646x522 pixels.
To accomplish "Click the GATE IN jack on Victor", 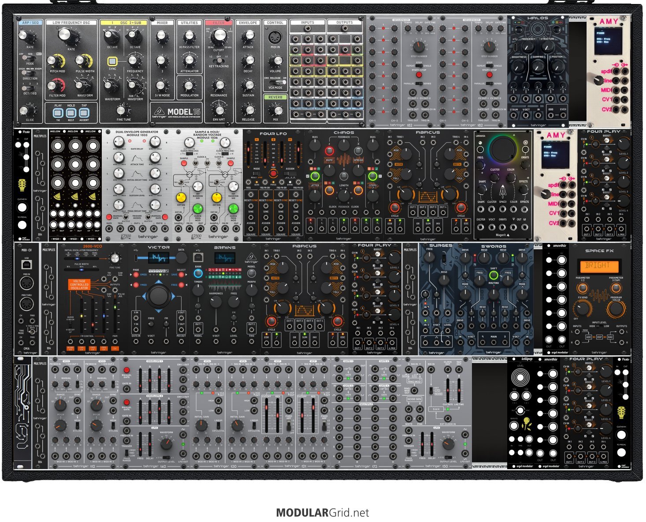I will (136, 341).
